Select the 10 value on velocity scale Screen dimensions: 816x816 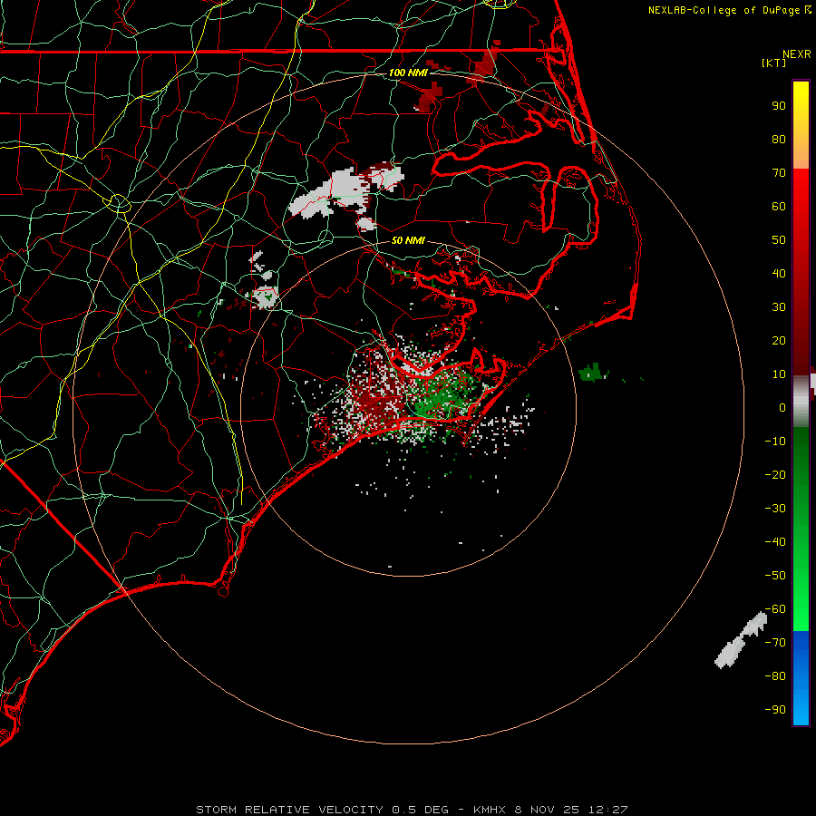coord(779,374)
